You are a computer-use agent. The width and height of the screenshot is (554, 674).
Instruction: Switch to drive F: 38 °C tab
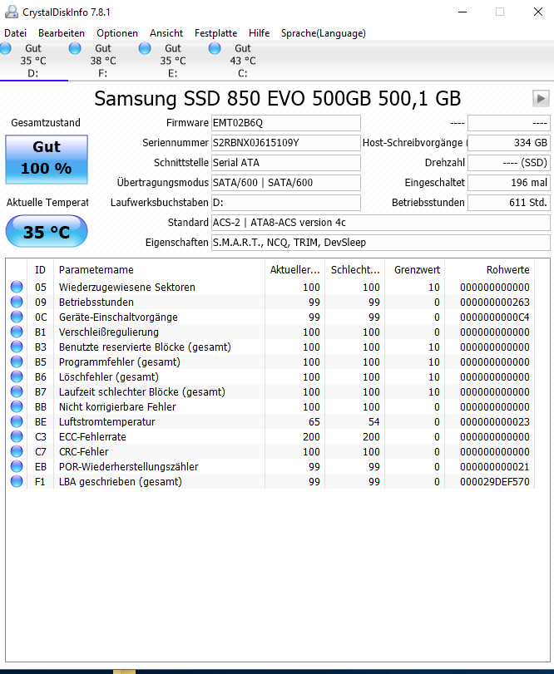point(103,61)
